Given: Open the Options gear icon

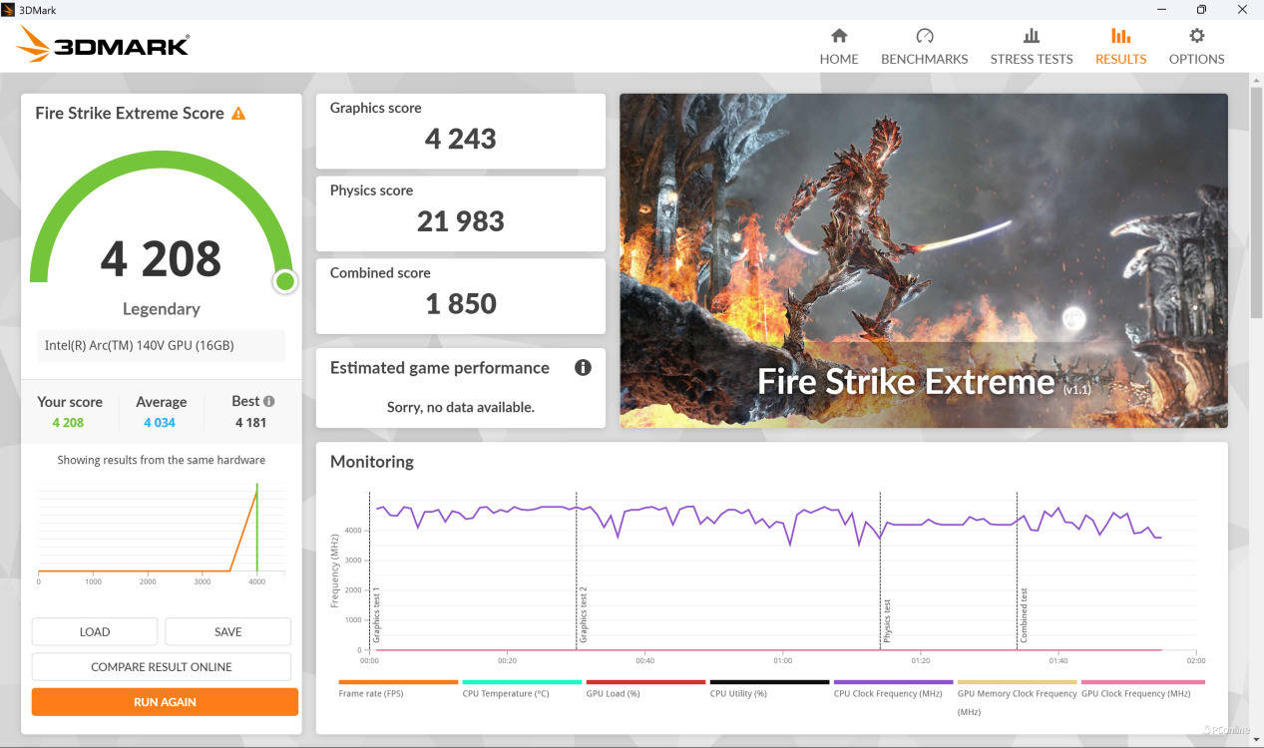Looking at the screenshot, I should tap(1196, 36).
